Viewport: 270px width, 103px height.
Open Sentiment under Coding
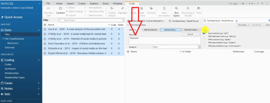10,69
